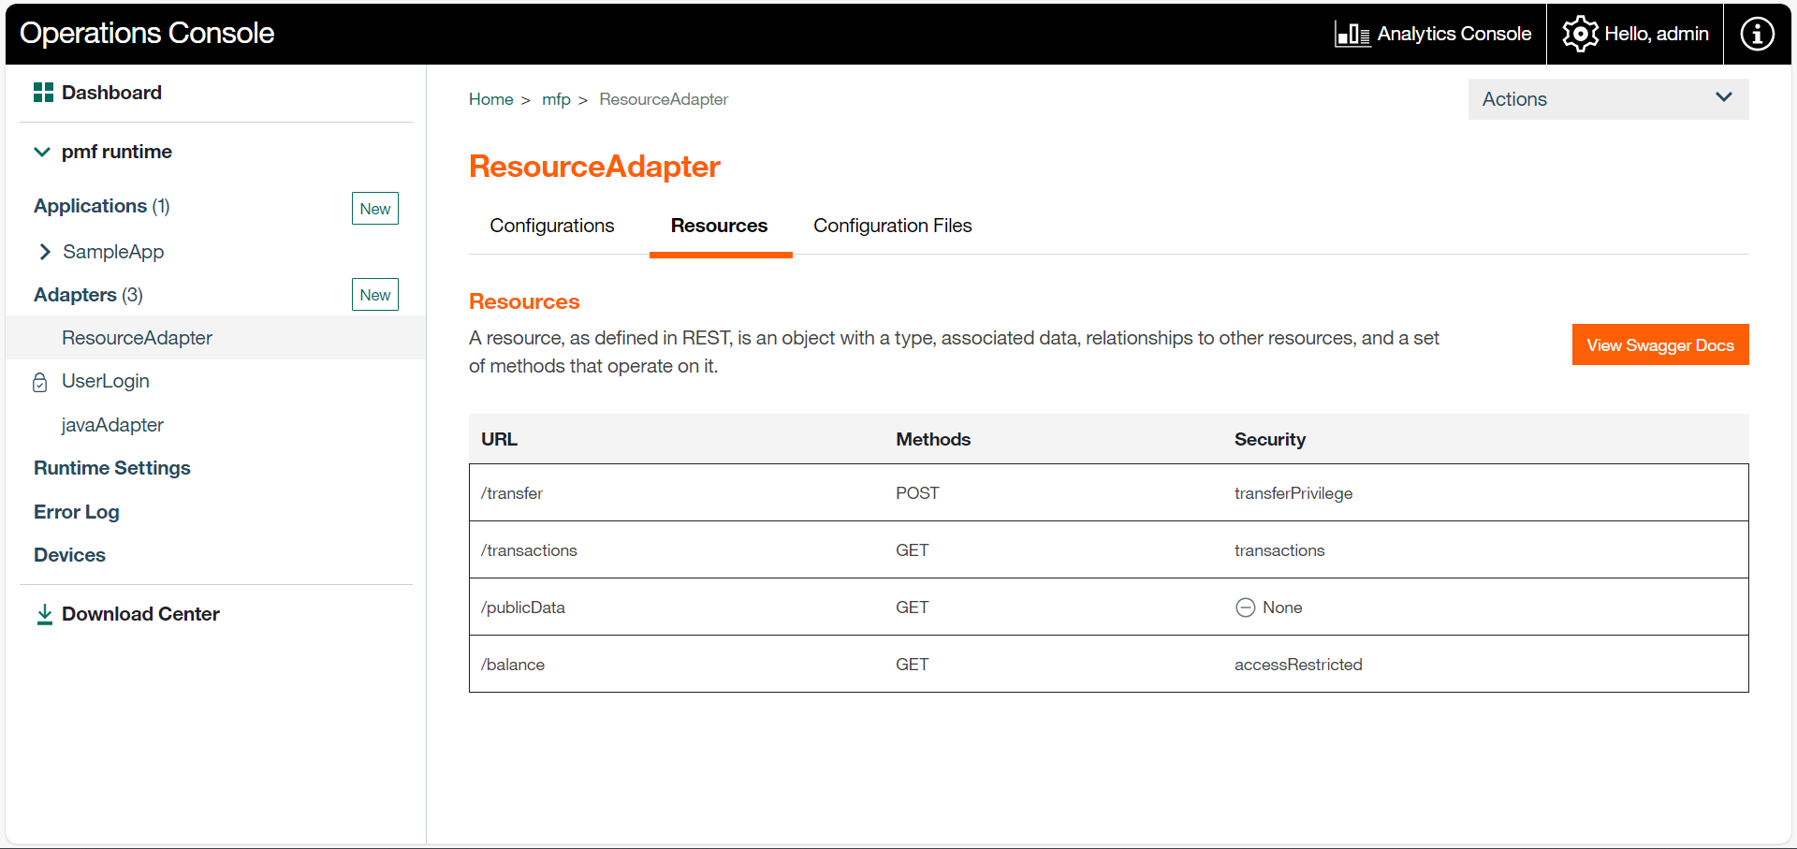This screenshot has height=849, width=1797.
Task: Click the URL column header
Action: coord(499,439)
